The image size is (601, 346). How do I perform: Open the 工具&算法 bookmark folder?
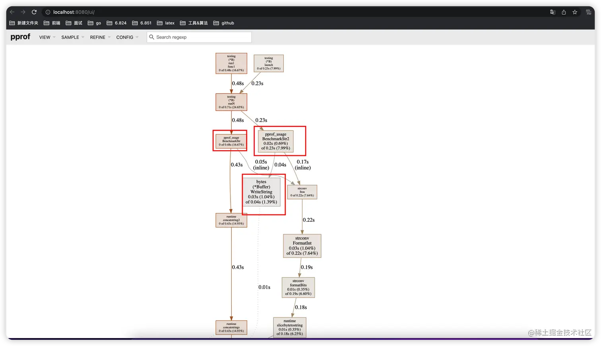[x=194, y=23]
